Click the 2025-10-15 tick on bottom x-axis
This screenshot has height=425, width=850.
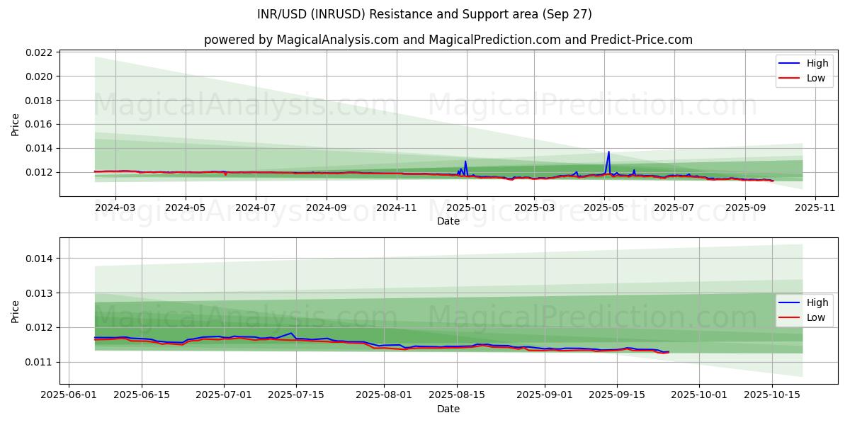click(771, 395)
